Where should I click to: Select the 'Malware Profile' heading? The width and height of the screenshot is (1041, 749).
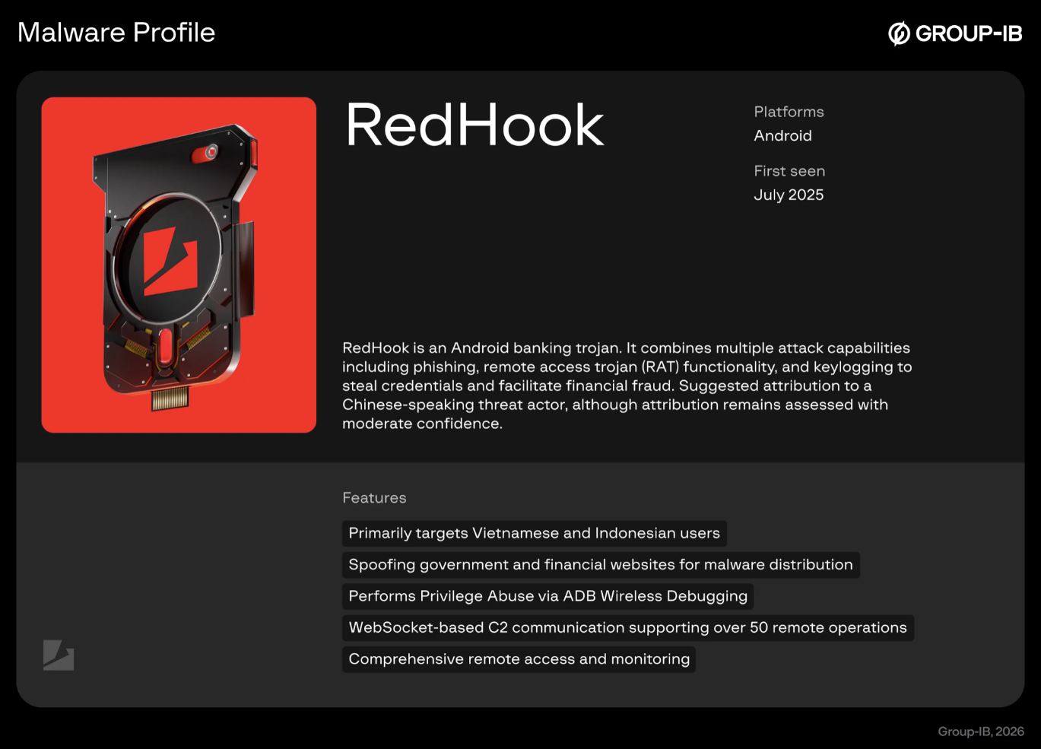pos(116,33)
